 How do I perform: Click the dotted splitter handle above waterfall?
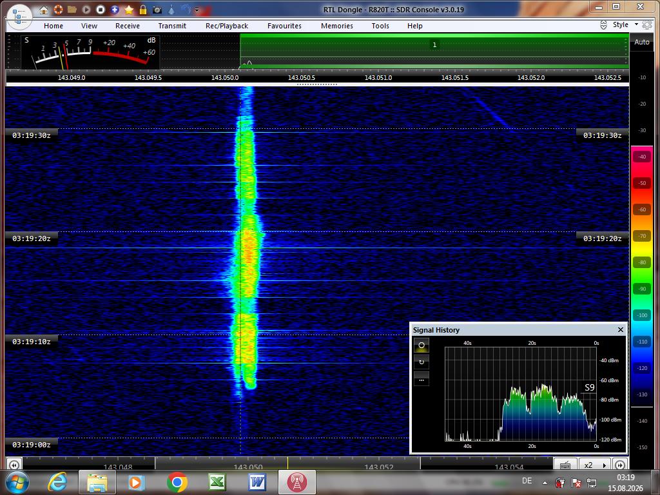[x=317, y=84]
